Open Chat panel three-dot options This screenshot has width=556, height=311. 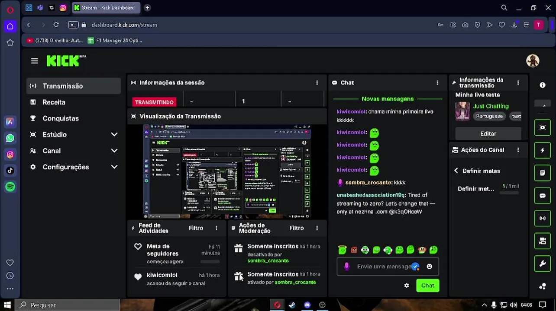coord(437,83)
